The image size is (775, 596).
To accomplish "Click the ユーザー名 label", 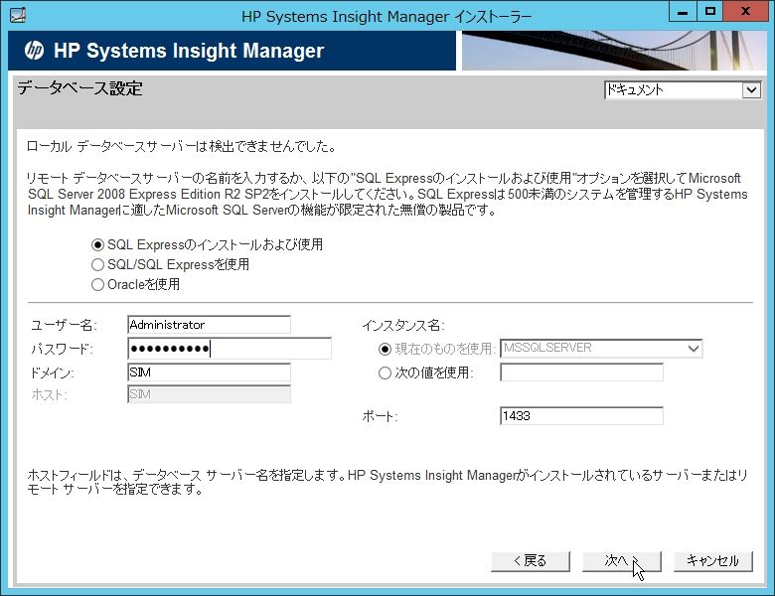I will [x=64, y=325].
